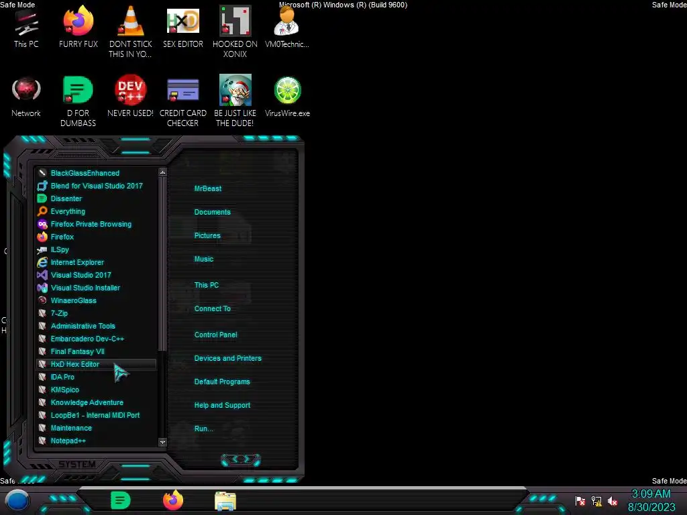Open the CREDIT CARD CHECKER desktop shortcut
The height and width of the screenshot is (515, 687).
182,101
